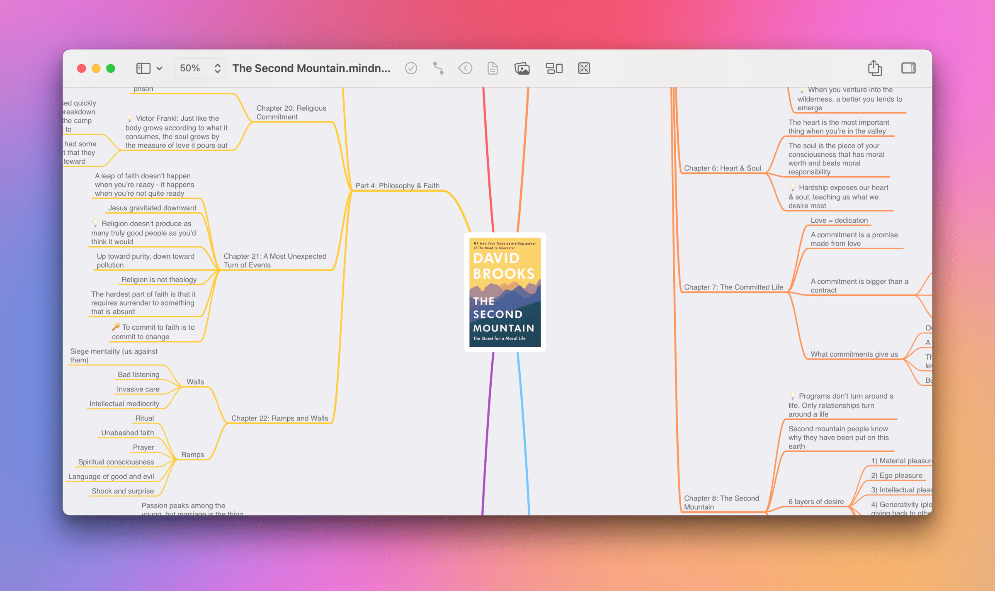Click the Siege mentality node

point(114,355)
